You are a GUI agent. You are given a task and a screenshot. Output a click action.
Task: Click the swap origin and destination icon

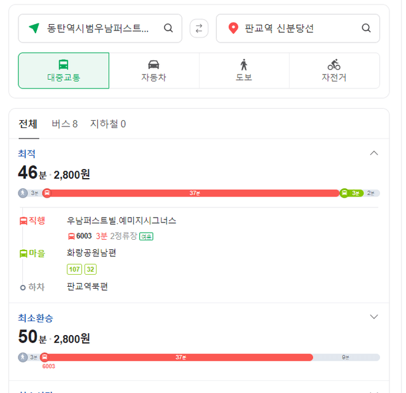pos(199,28)
